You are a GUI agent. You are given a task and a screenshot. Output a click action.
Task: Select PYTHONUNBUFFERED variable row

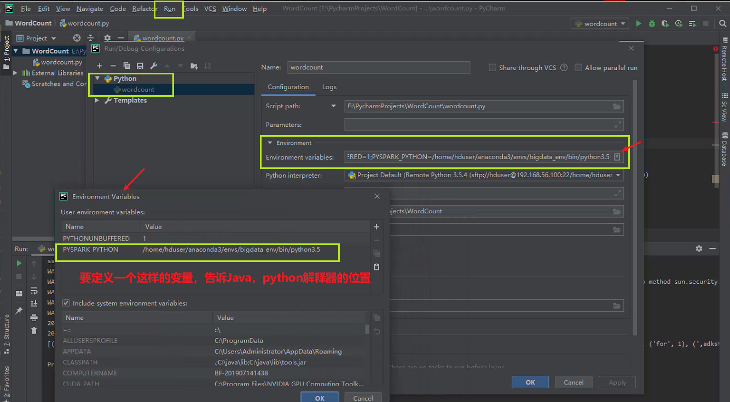point(215,238)
